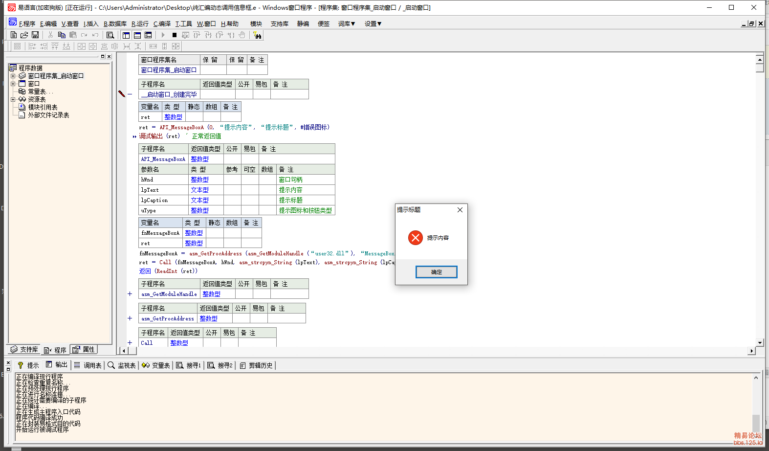This screenshot has width=769, height=451.
Task: Close the 提示标题 message box
Action: [x=460, y=210]
